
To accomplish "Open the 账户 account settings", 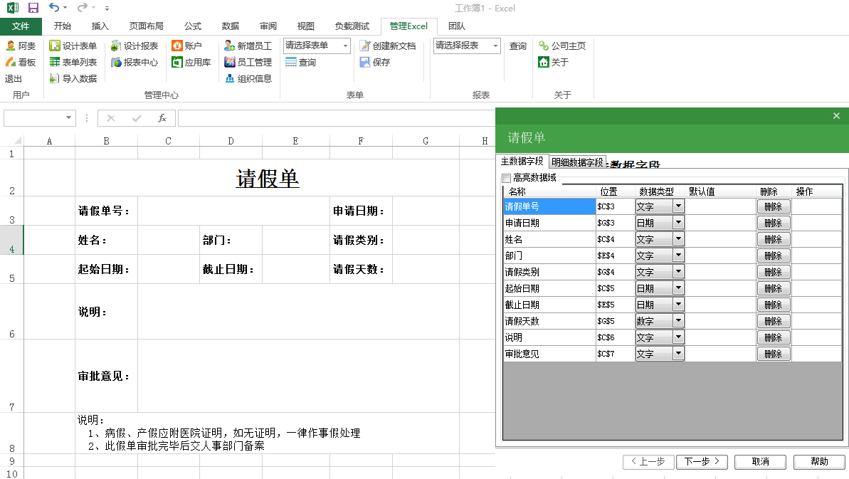I will coord(186,46).
